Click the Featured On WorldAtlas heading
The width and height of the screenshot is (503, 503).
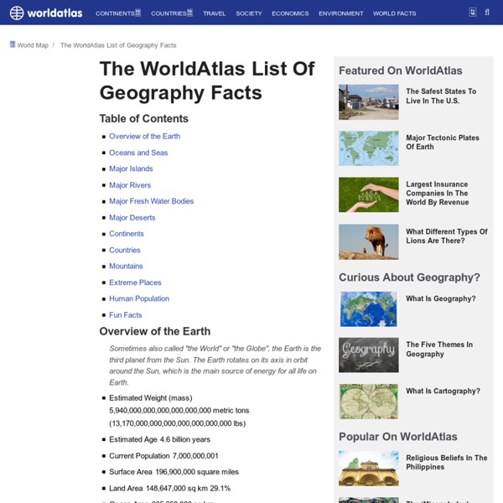(x=401, y=70)
